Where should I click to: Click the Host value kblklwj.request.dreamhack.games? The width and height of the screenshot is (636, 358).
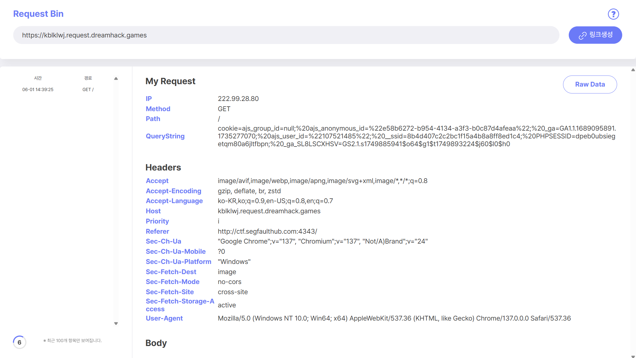click(269, 211)
